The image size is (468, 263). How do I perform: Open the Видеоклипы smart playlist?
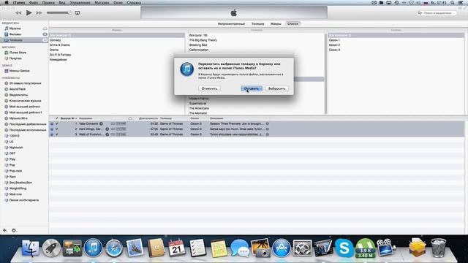click(18, 95)
